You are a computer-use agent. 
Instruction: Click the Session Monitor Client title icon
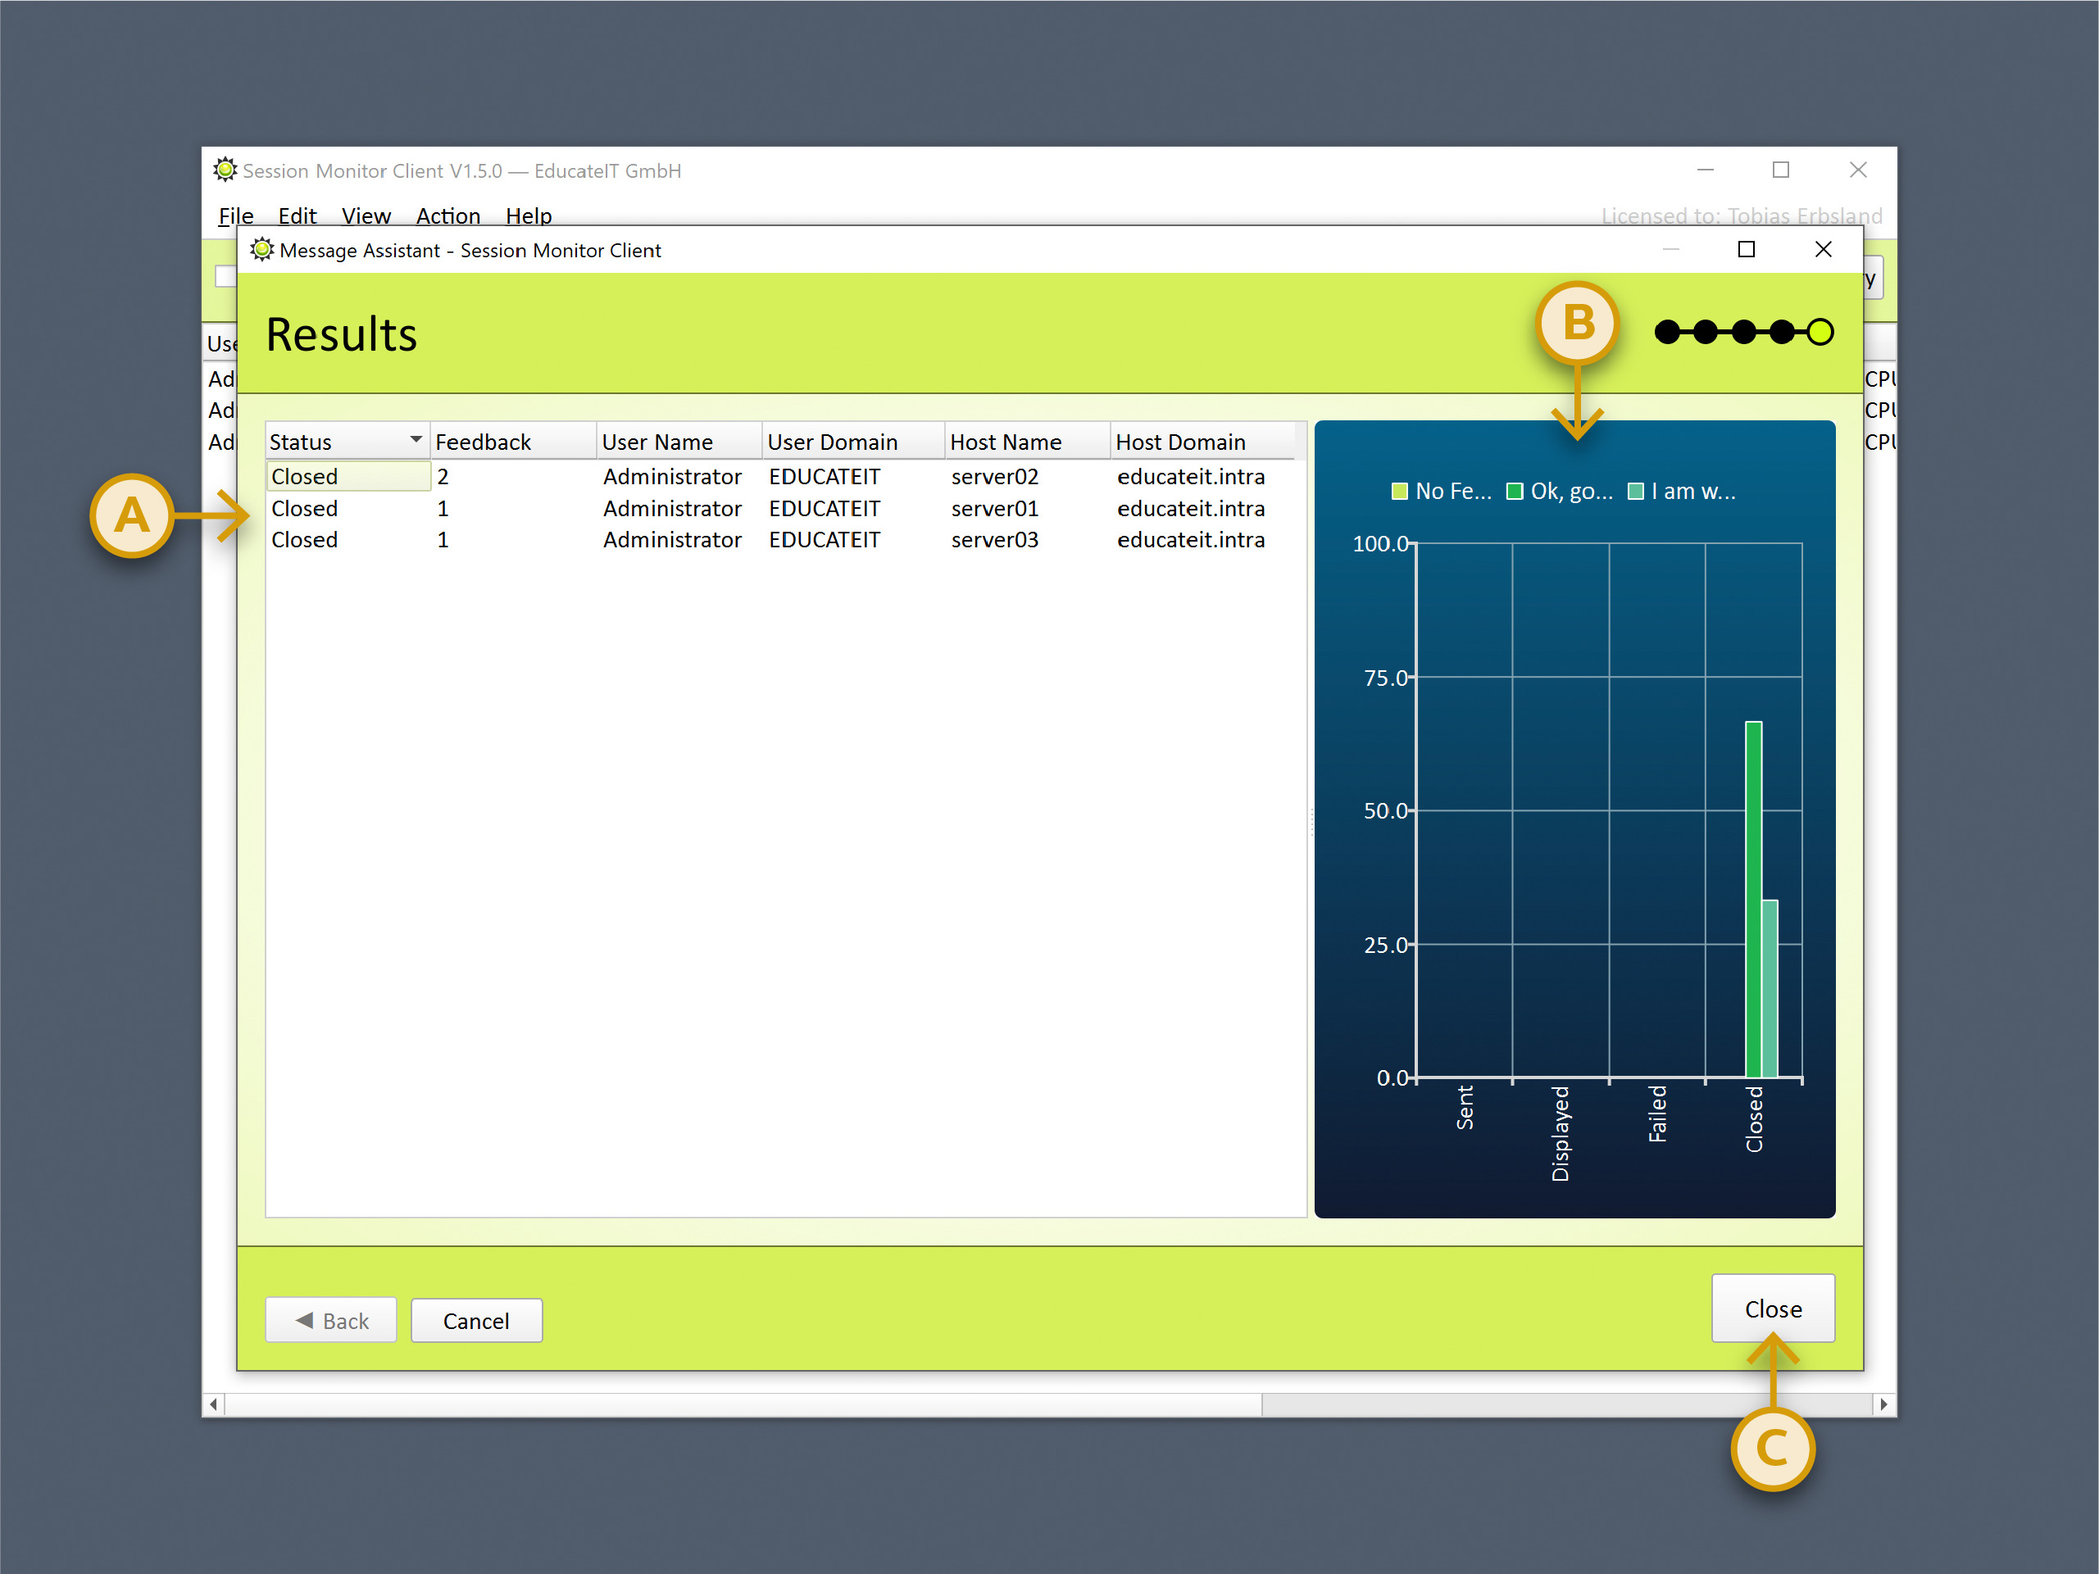click(225, 170)
